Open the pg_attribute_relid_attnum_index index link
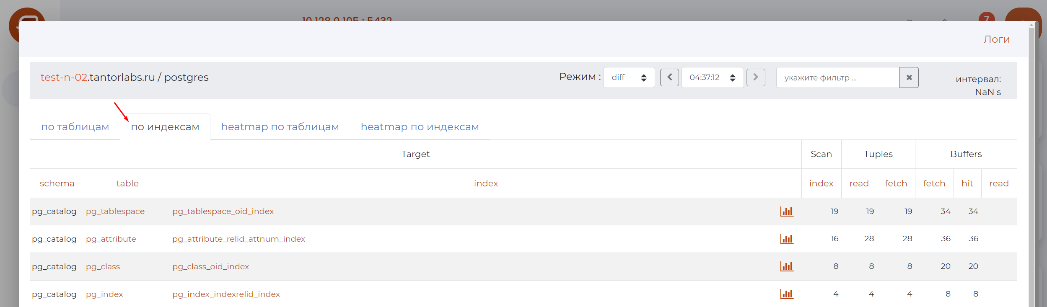The image size is (1047, 307). (238, 239)
